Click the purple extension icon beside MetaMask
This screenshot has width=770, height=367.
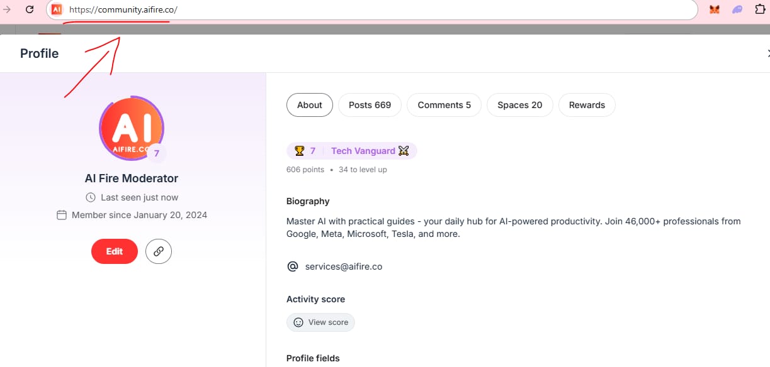click(737, 10)
